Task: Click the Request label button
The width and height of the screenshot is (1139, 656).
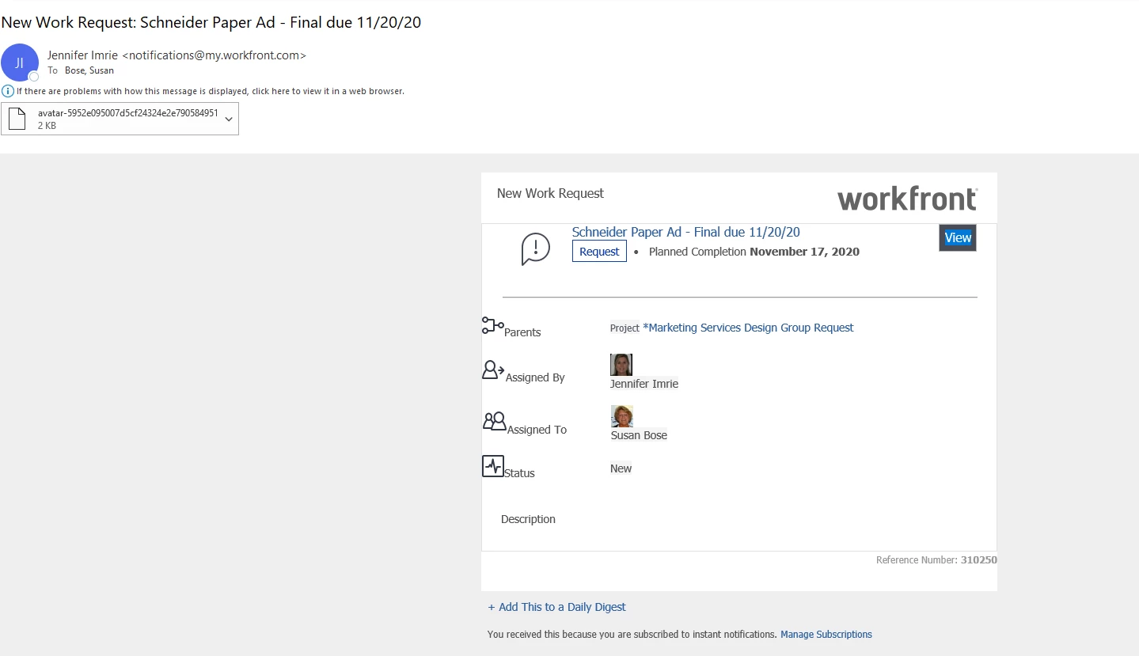Action: 599,252
